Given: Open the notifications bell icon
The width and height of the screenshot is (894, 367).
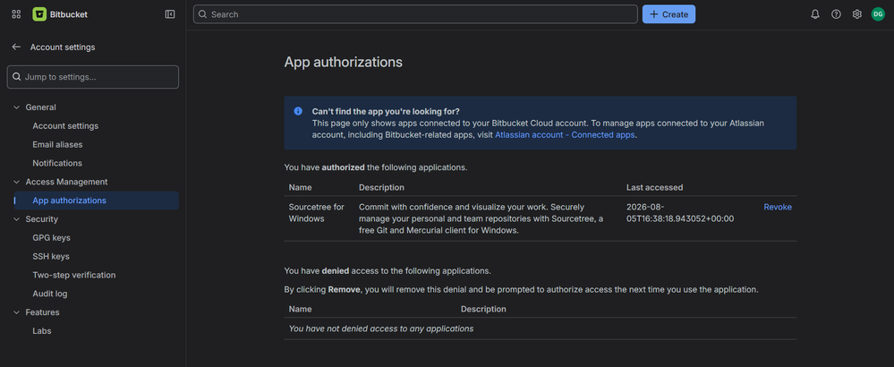Looking at the screenshot, I should [814, 14].
